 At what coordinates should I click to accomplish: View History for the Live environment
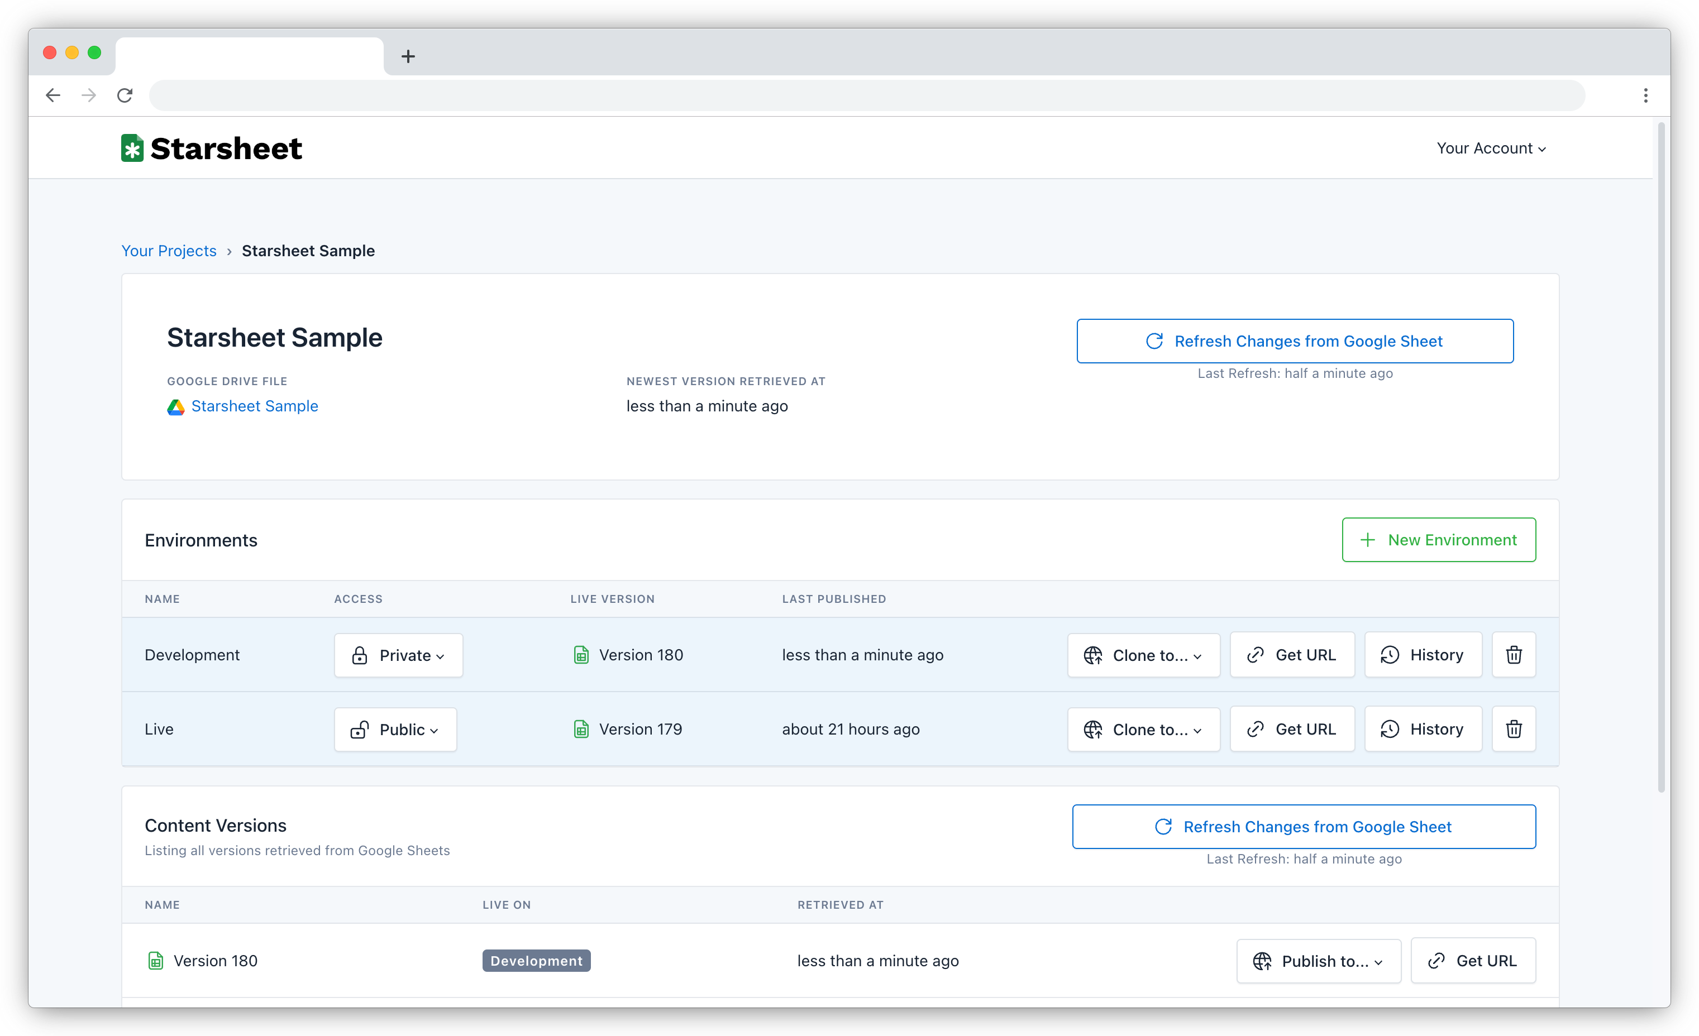point(1423,728)
